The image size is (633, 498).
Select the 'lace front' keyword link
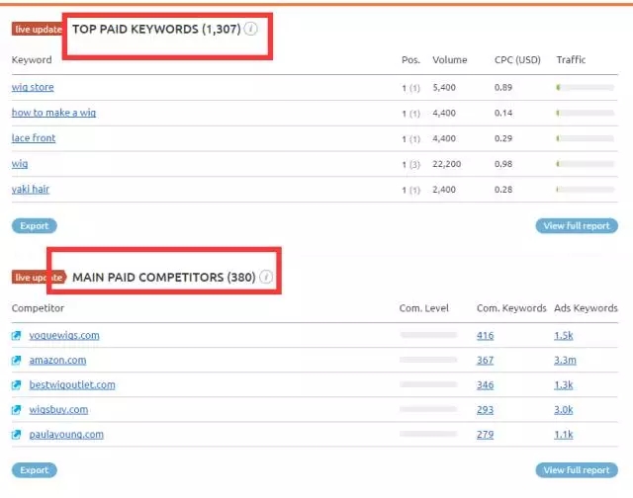(x=34, y=138)
